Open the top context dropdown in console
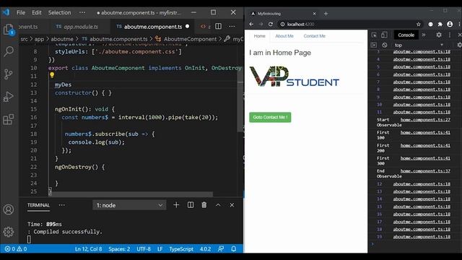 pyautogui.click(x=419, y=45)
